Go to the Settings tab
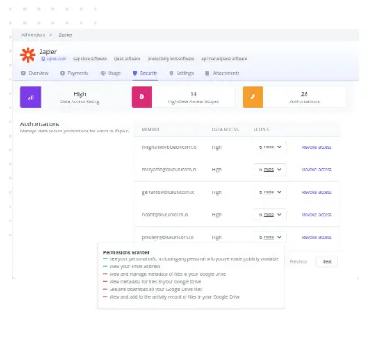Screen dimensions: 372x344 (x=181, y=73)
